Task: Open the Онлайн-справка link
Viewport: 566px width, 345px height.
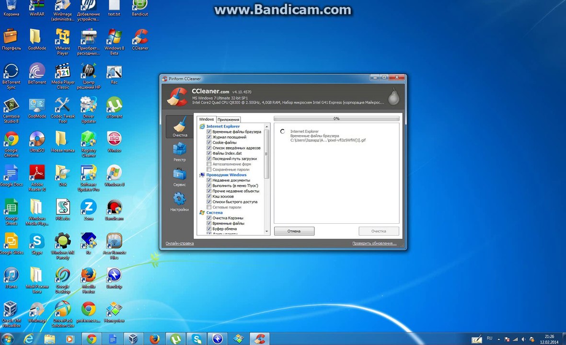Action: (x=180, y=243)
